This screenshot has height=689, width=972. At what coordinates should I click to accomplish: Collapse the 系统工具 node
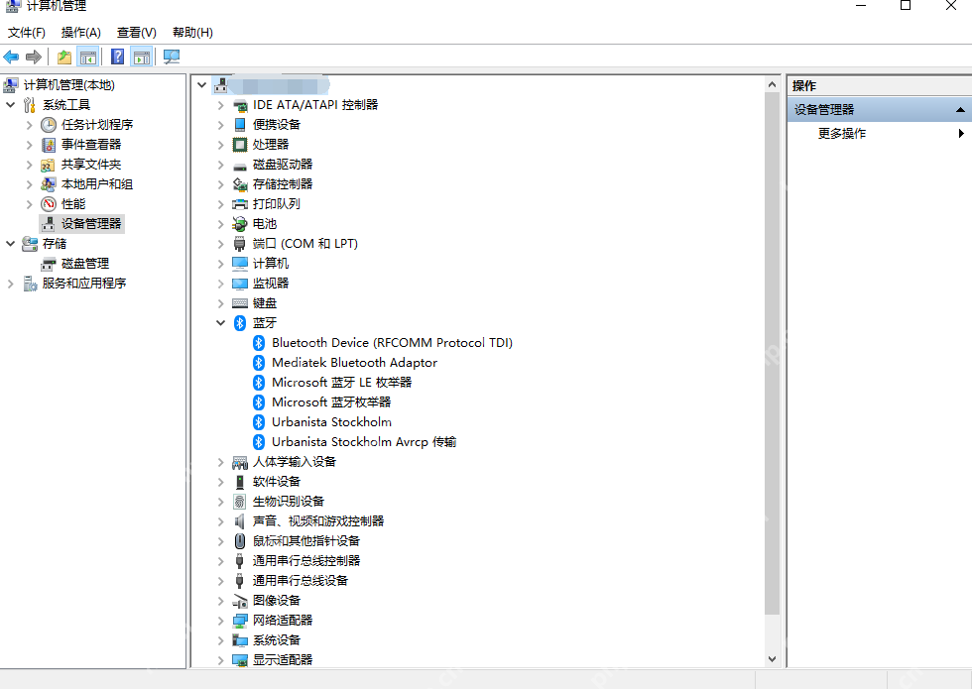tap(10, 105)
